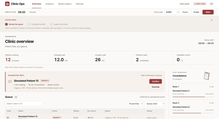Click the Patients waiting 12 metric

click(x=12, y=58)
